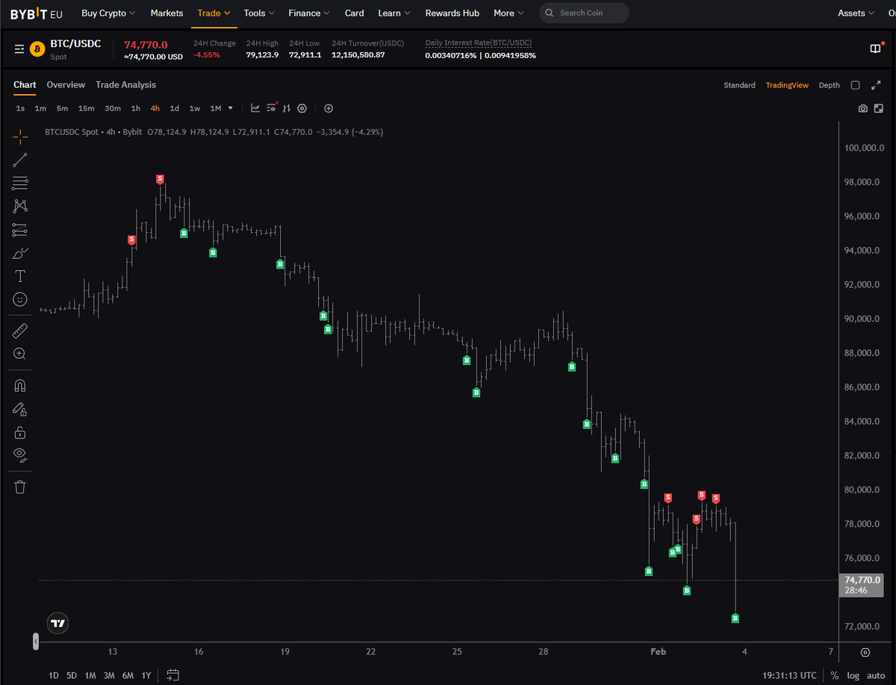Open chart axis settings gear icon

(x=865, y=651)
